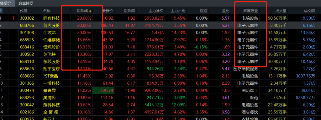
Task: Select stock code 300302
Action: pos(27,18)
